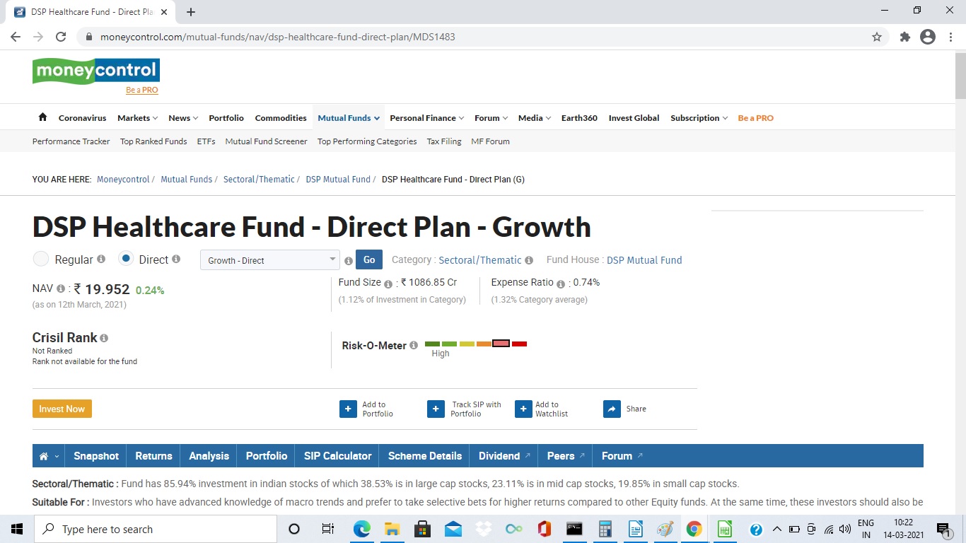966x543 pixels.
Task: Expand the chevron beside the tab bar home icon
Action: 57,457
